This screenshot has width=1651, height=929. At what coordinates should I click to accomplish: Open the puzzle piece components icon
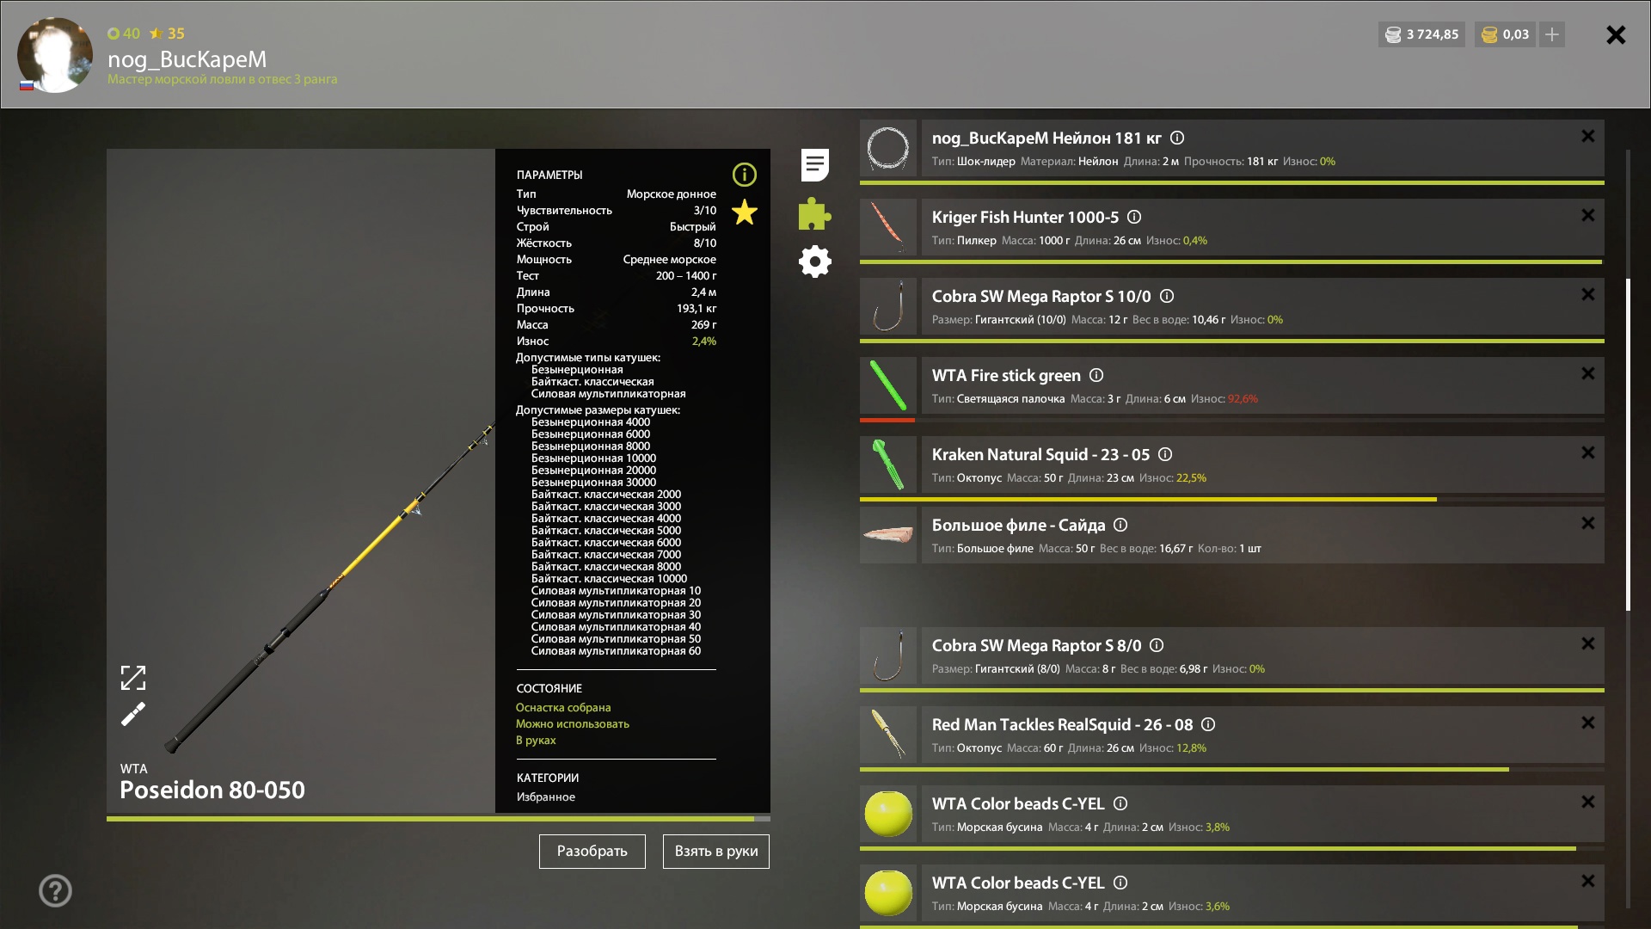(x=814, y=213)
